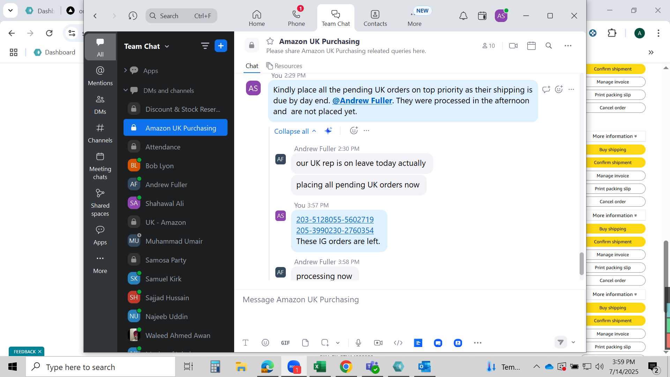Expand screenshot options dropdown arrow
The image size is (670, 377).
338,343
